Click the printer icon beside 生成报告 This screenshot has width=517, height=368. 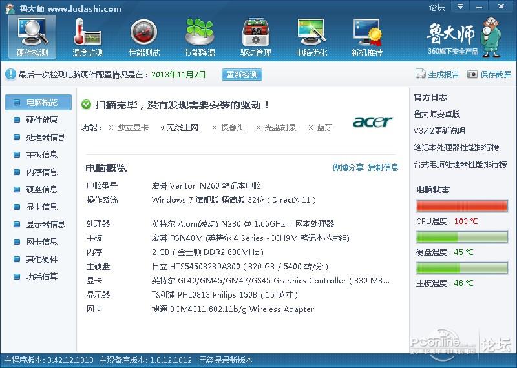[x=421, y=74]
